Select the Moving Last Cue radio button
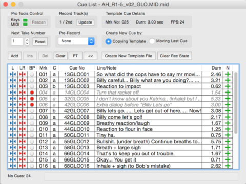246x184 pixels. 152,41
